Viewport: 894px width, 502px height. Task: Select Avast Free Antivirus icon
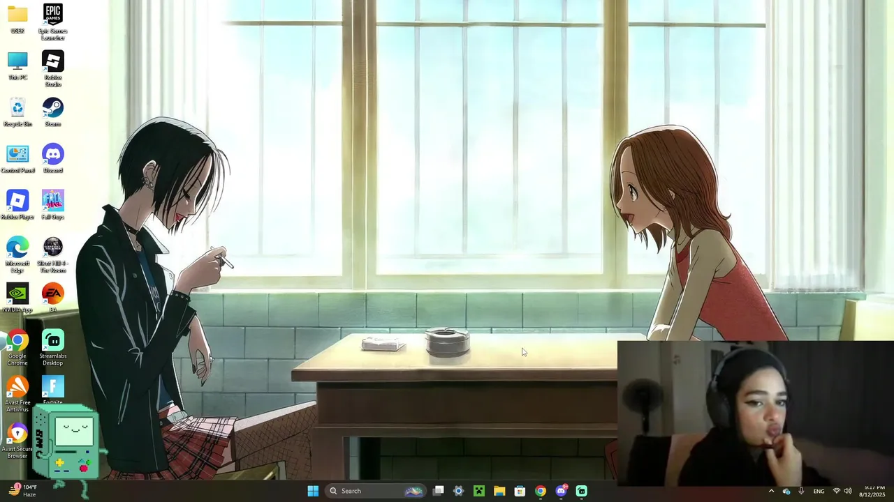tap(17, 395)
